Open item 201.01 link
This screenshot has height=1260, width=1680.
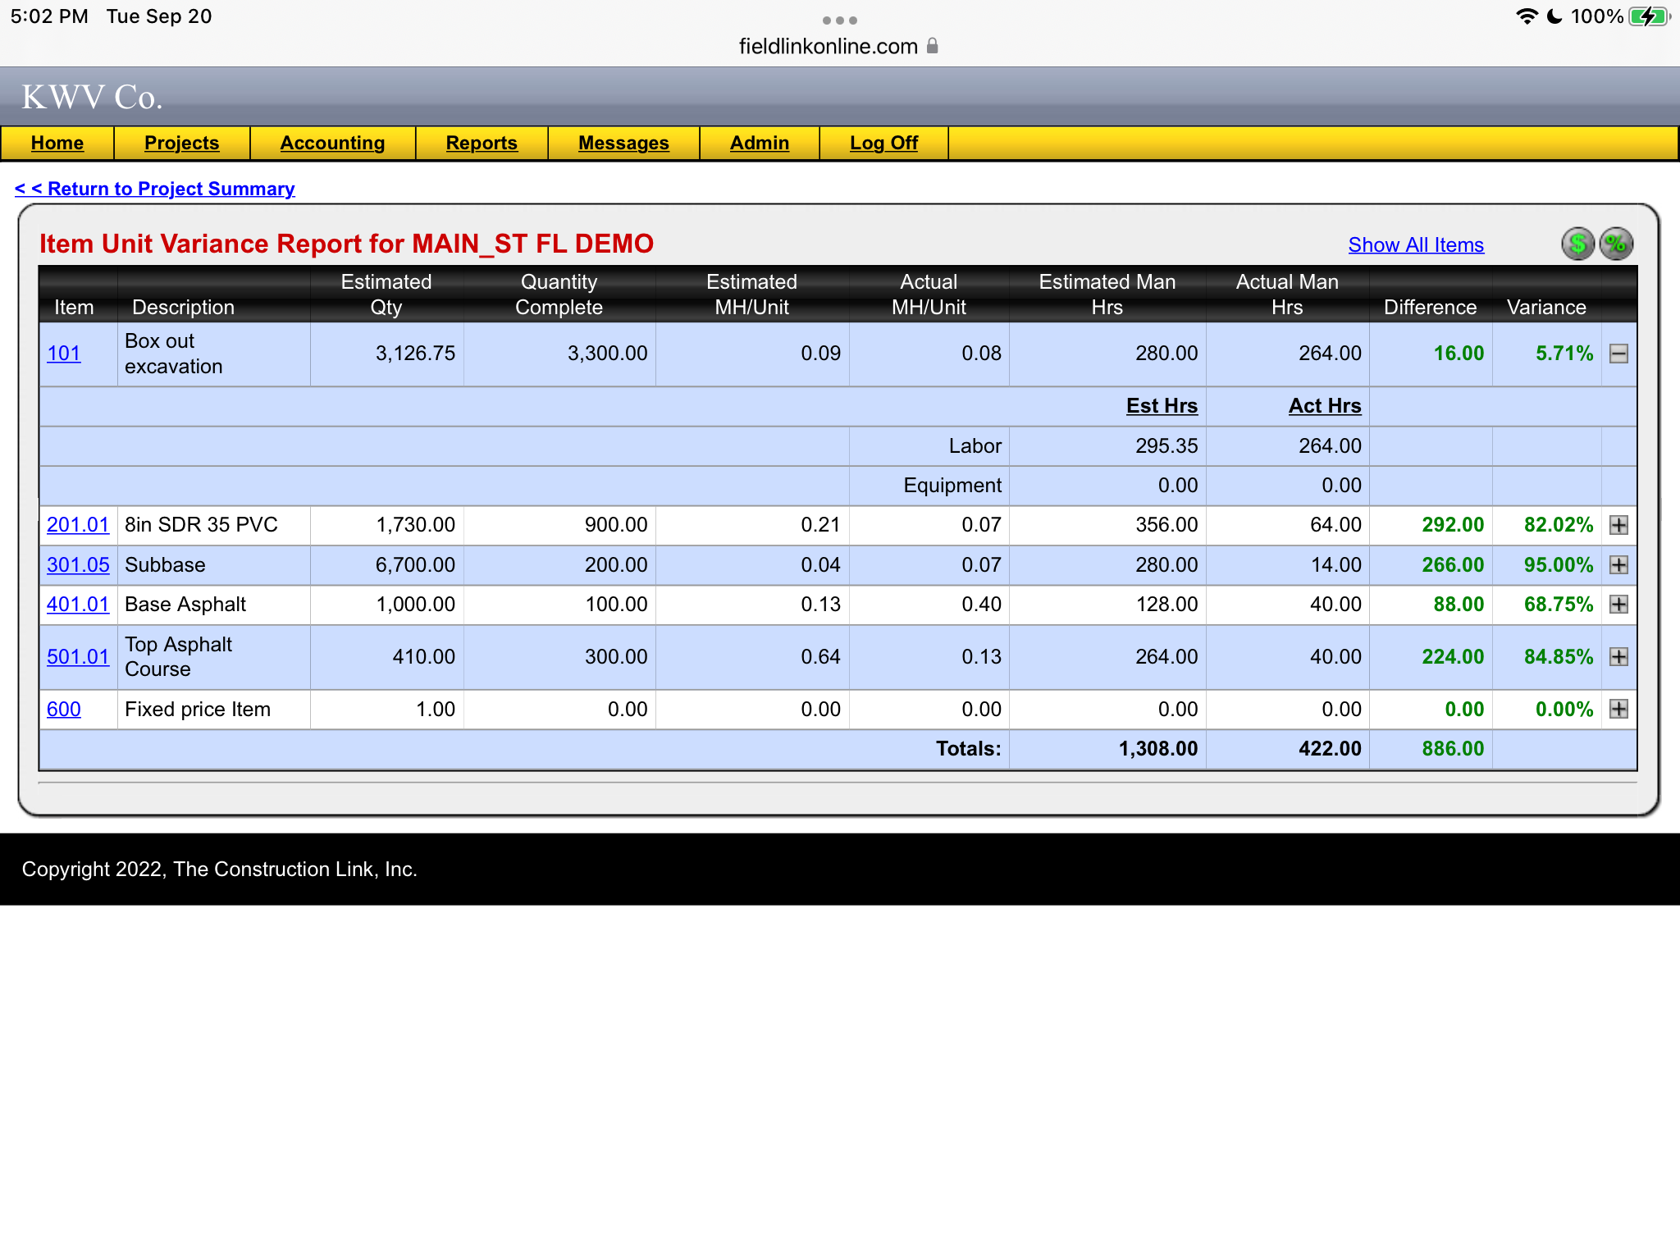click(78, 525)
